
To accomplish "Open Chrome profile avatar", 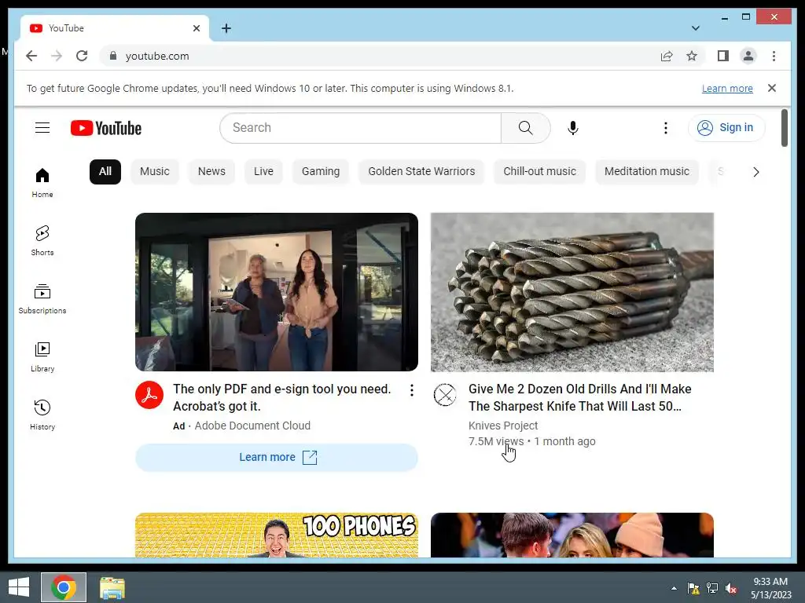I will (x=748, y=56).
